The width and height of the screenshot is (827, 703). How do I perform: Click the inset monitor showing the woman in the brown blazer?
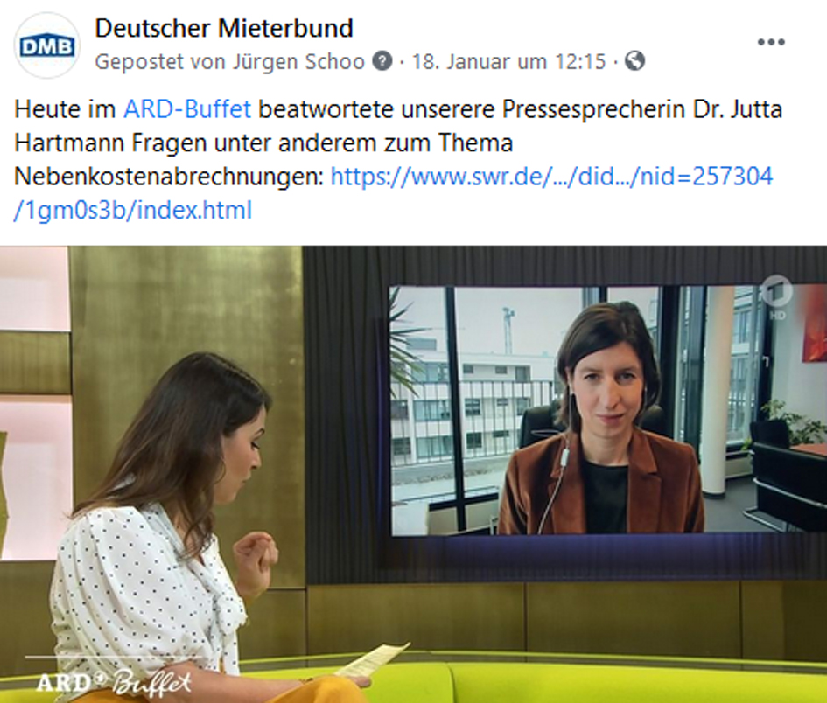(x=608, y=409)
